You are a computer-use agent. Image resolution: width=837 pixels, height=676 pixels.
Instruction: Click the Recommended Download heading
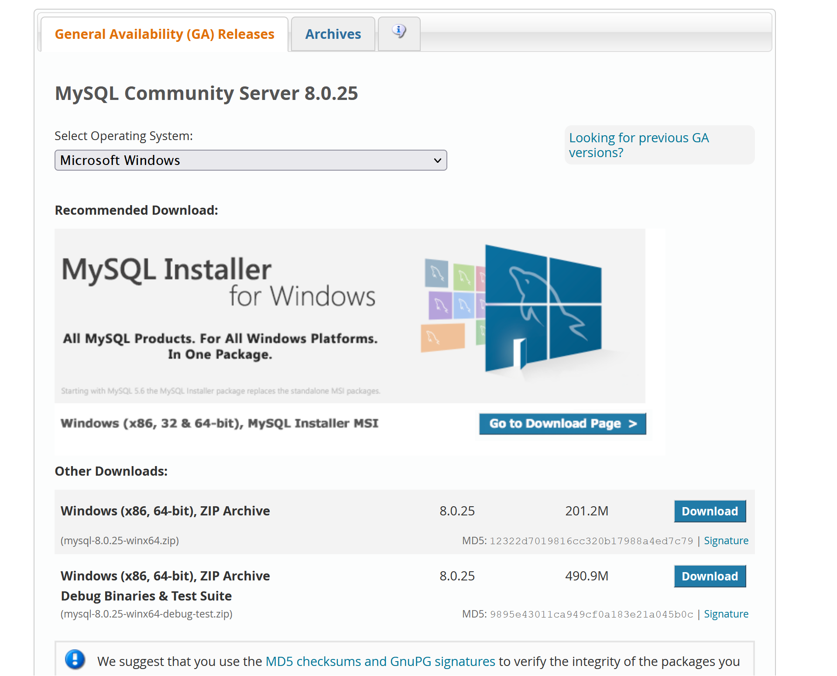[x=136, y=210]
